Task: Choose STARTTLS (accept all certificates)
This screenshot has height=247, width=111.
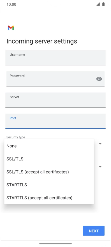Action: point(49,198)
